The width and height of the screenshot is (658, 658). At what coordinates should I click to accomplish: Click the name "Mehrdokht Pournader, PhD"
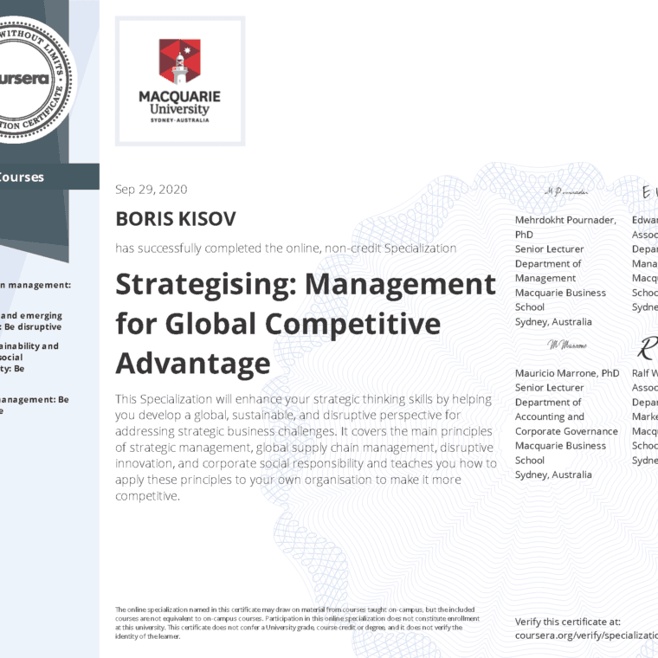565,227
